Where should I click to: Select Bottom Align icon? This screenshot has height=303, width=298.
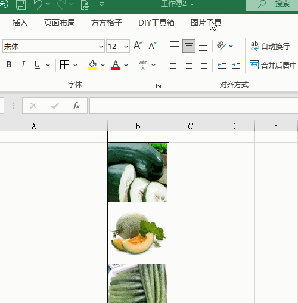click(x=203, y=48)
